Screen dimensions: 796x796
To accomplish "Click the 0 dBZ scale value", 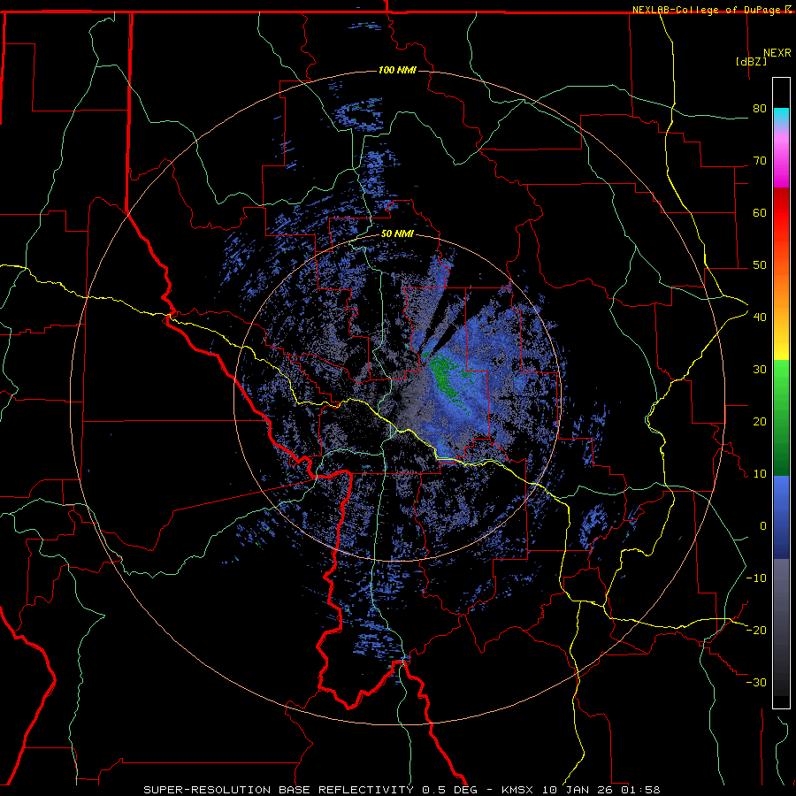I will tap(763, 526).
